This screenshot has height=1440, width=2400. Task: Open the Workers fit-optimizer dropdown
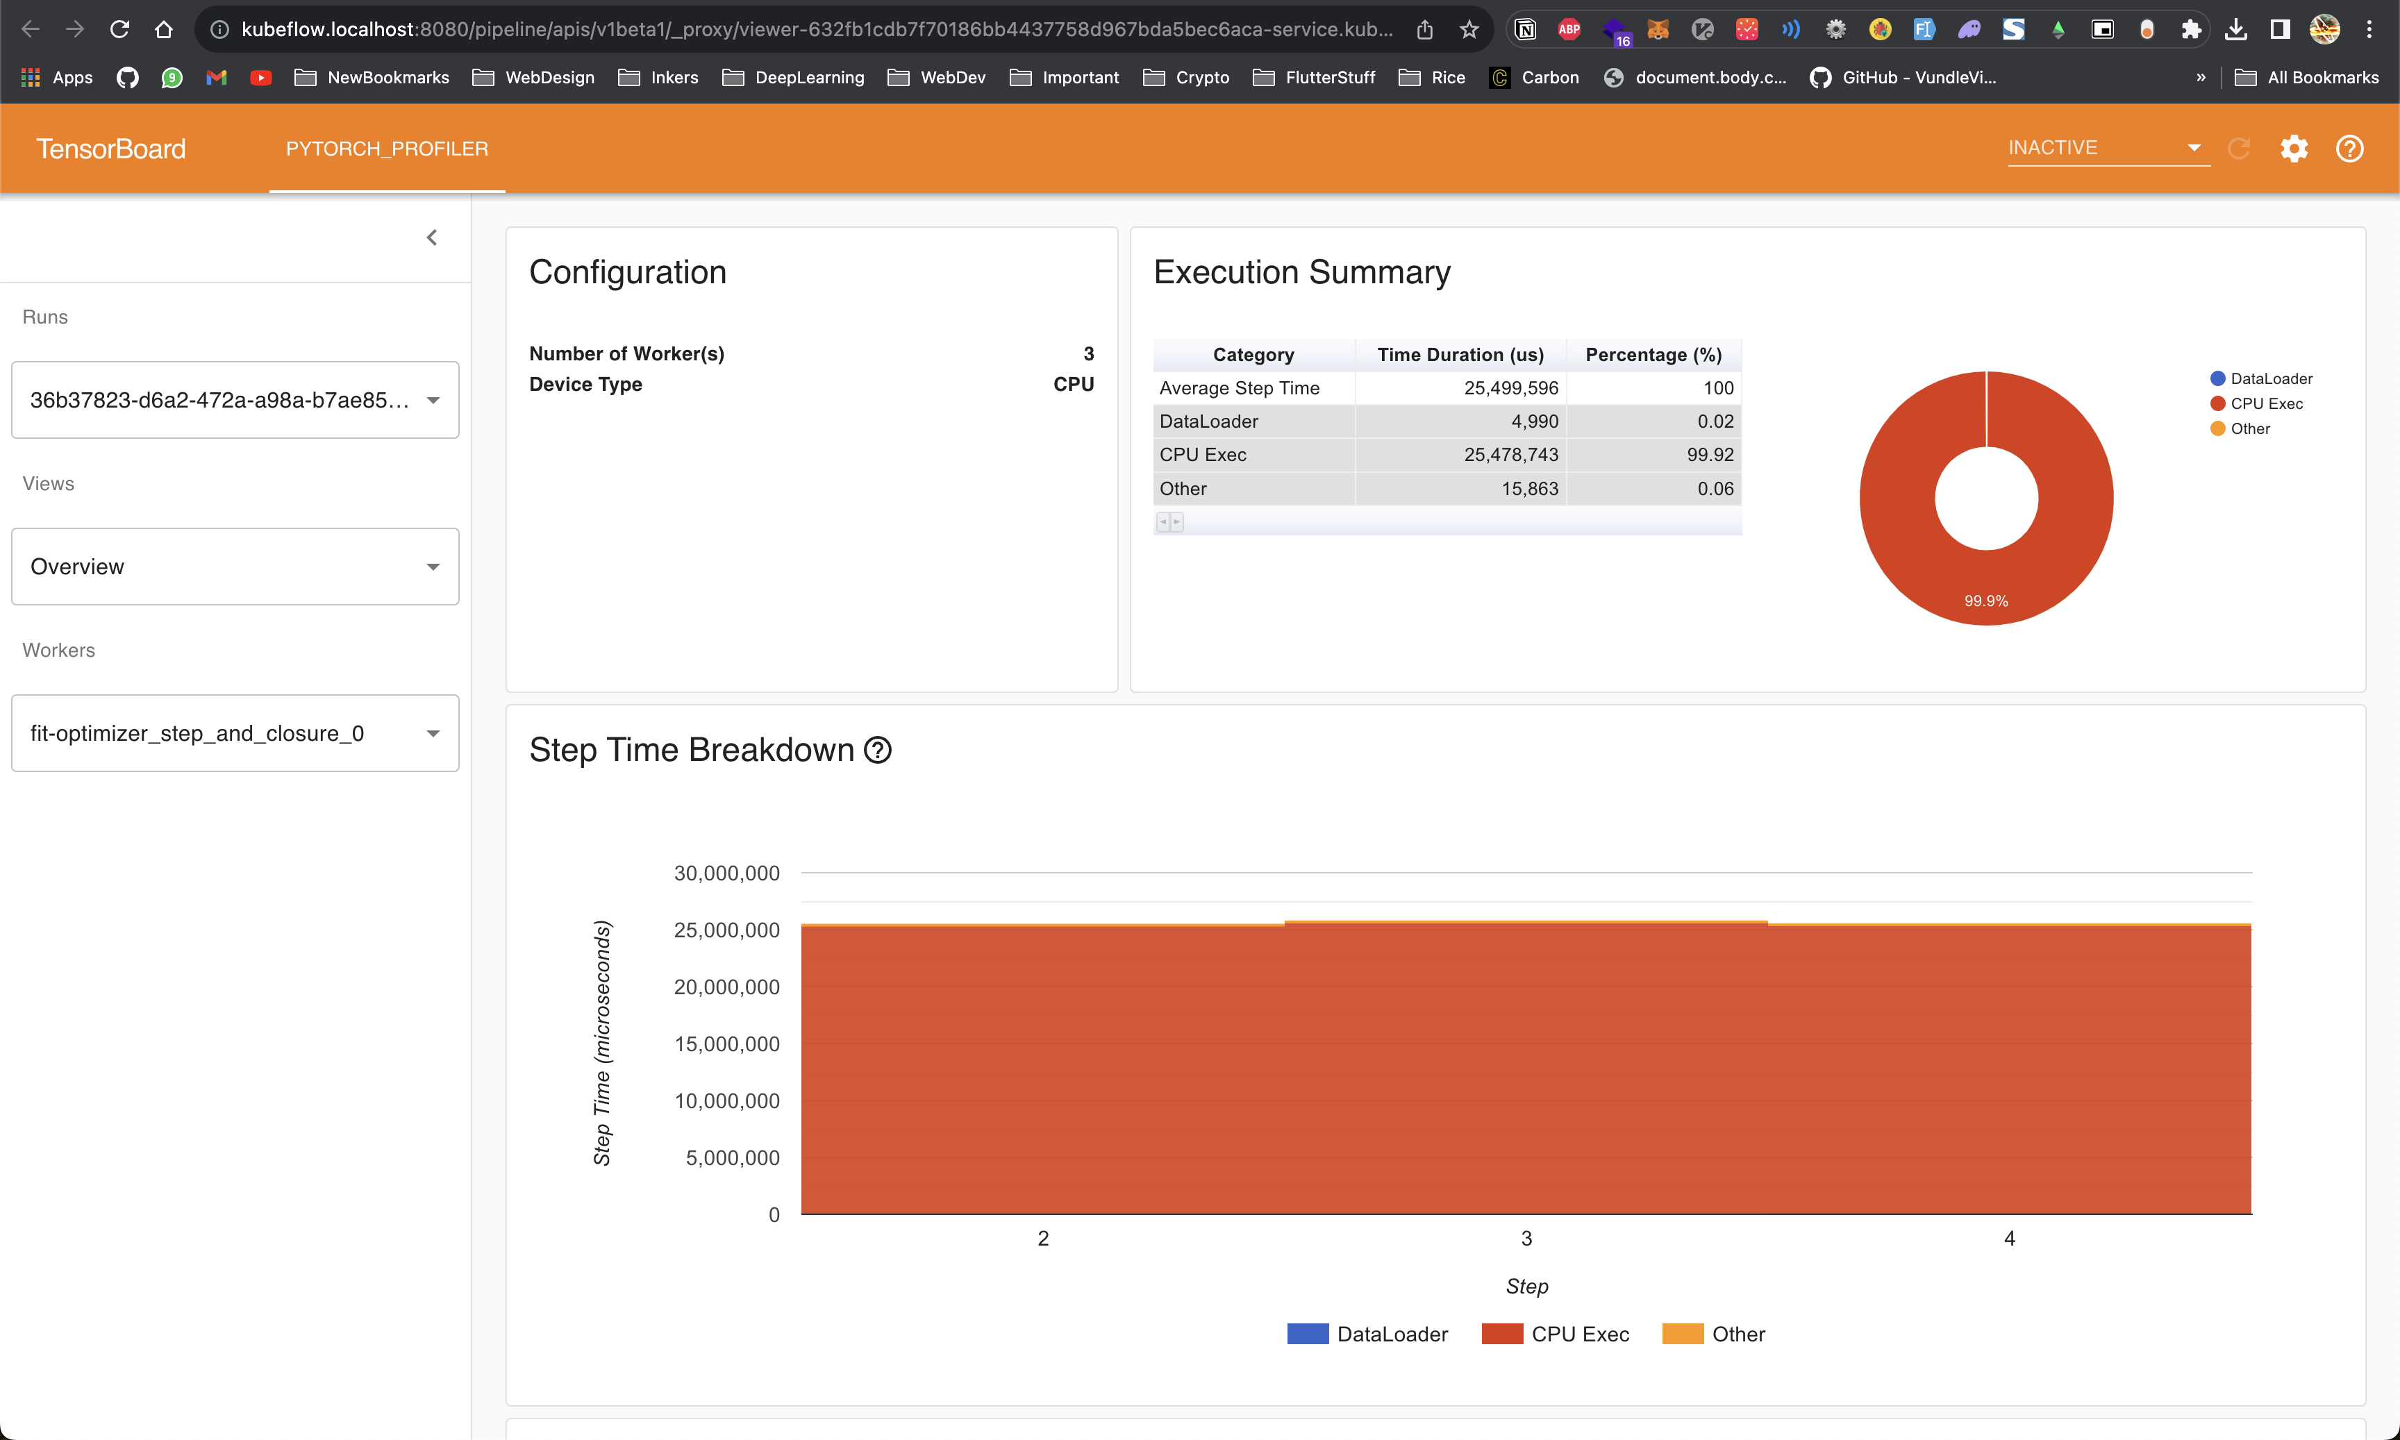235,734
